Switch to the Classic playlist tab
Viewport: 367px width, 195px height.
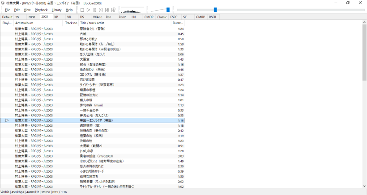(x=162, y=17)
